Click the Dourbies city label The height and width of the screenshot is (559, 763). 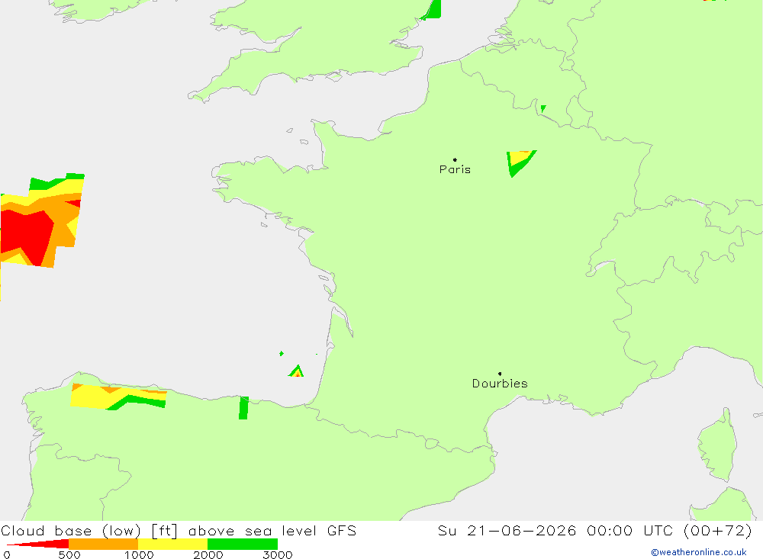pos(500,384)
